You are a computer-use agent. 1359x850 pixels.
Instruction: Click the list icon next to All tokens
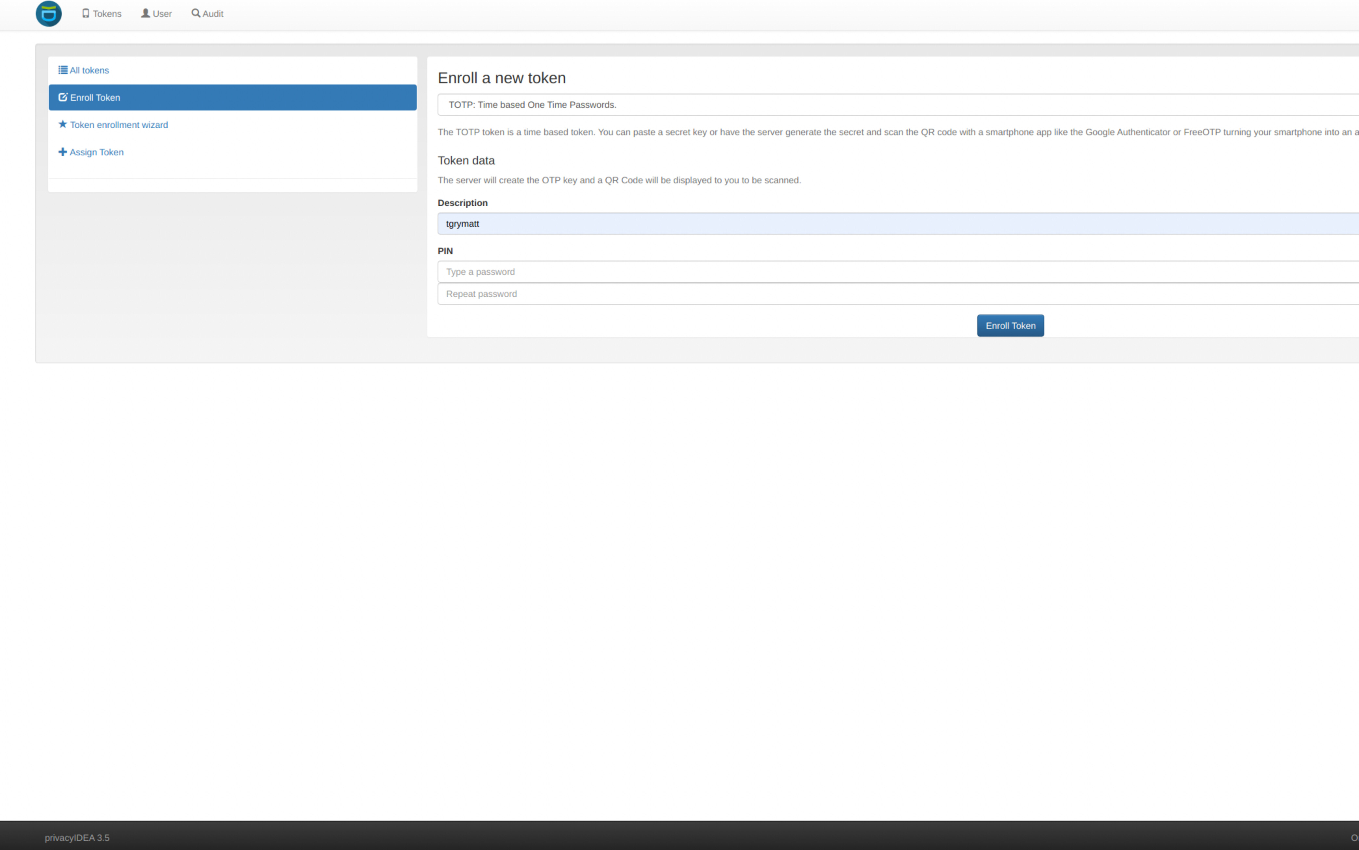[x=63, y=70]
